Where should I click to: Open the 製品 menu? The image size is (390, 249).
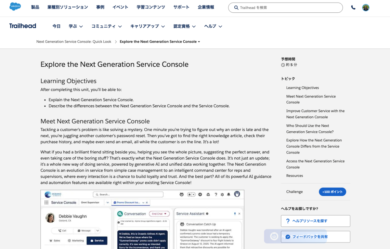tap(35, 7)
